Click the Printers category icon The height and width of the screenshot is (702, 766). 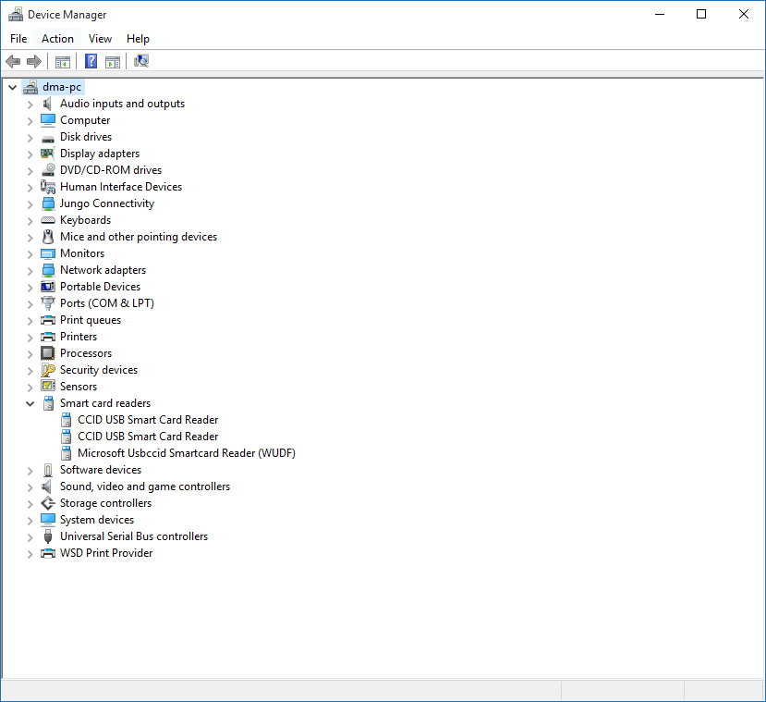pos(48,337)
